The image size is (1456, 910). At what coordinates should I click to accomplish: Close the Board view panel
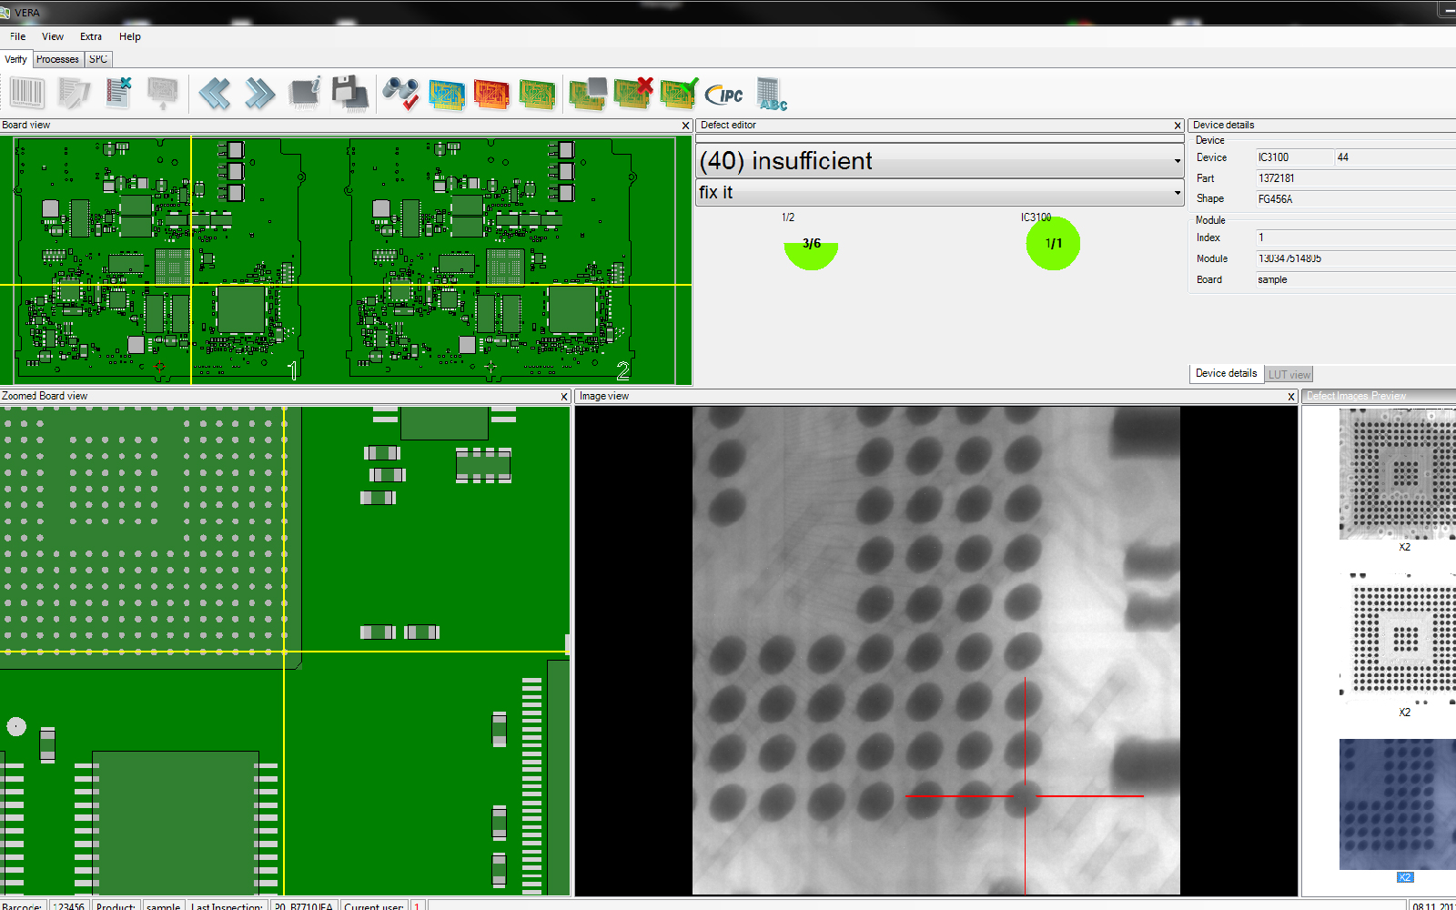[x=686, y=126]
